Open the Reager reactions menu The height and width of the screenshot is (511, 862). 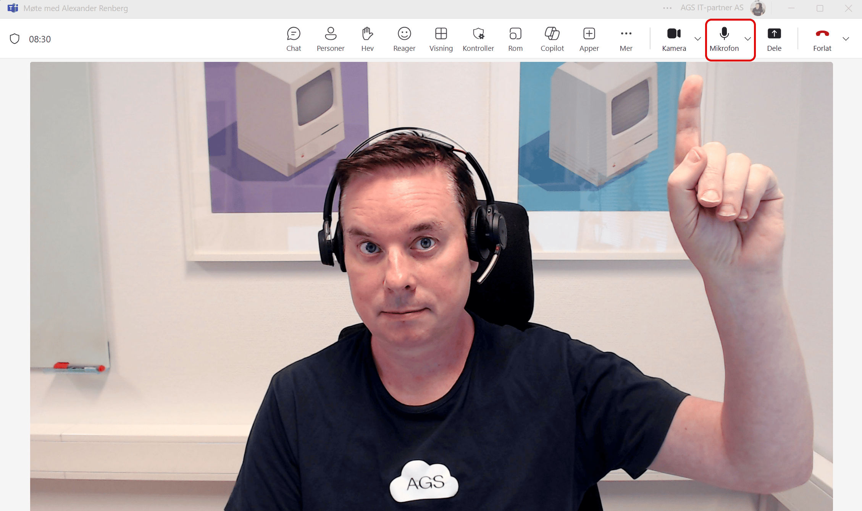pyautogui.click(x=404, y=39)
